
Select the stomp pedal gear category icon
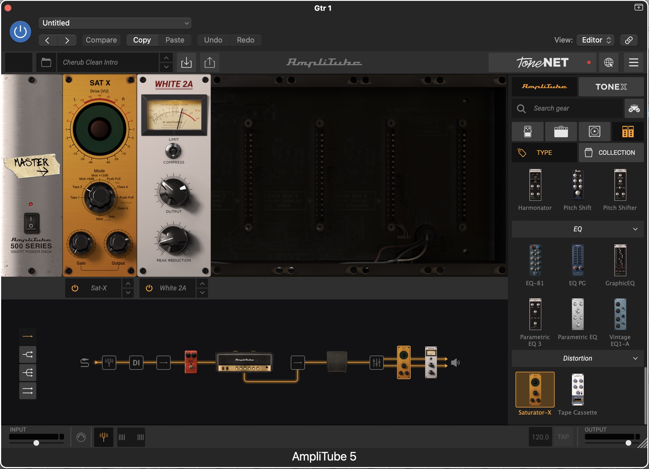[x=527, y=132]
